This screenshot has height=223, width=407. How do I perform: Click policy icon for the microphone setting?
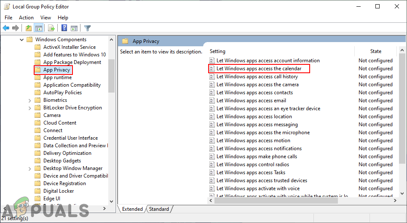[x=212, y=133]
